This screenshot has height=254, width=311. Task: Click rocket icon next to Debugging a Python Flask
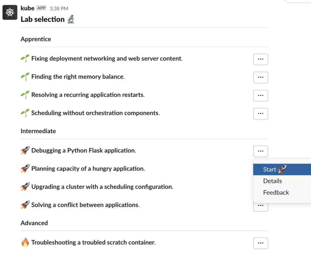[25, 151]
